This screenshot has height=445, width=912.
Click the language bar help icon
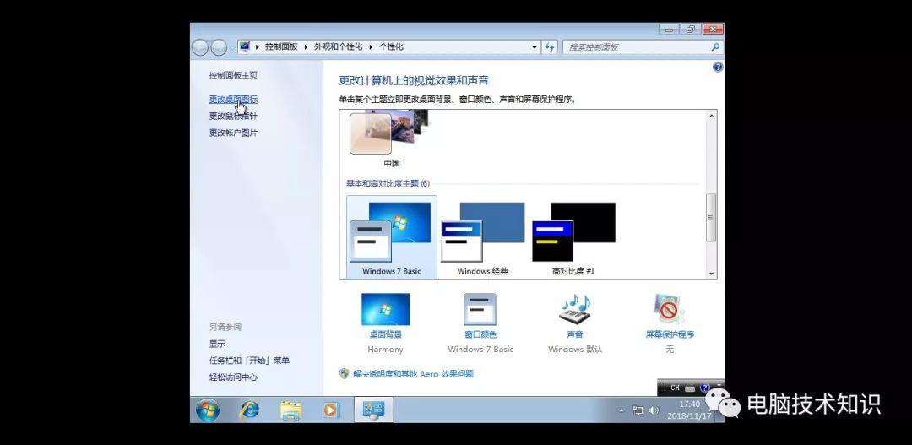tap(705, 388)
